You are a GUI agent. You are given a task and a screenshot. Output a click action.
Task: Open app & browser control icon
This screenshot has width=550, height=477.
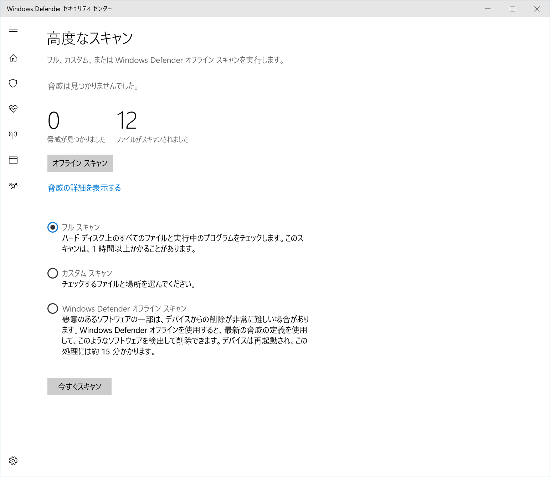pos(13,160)
